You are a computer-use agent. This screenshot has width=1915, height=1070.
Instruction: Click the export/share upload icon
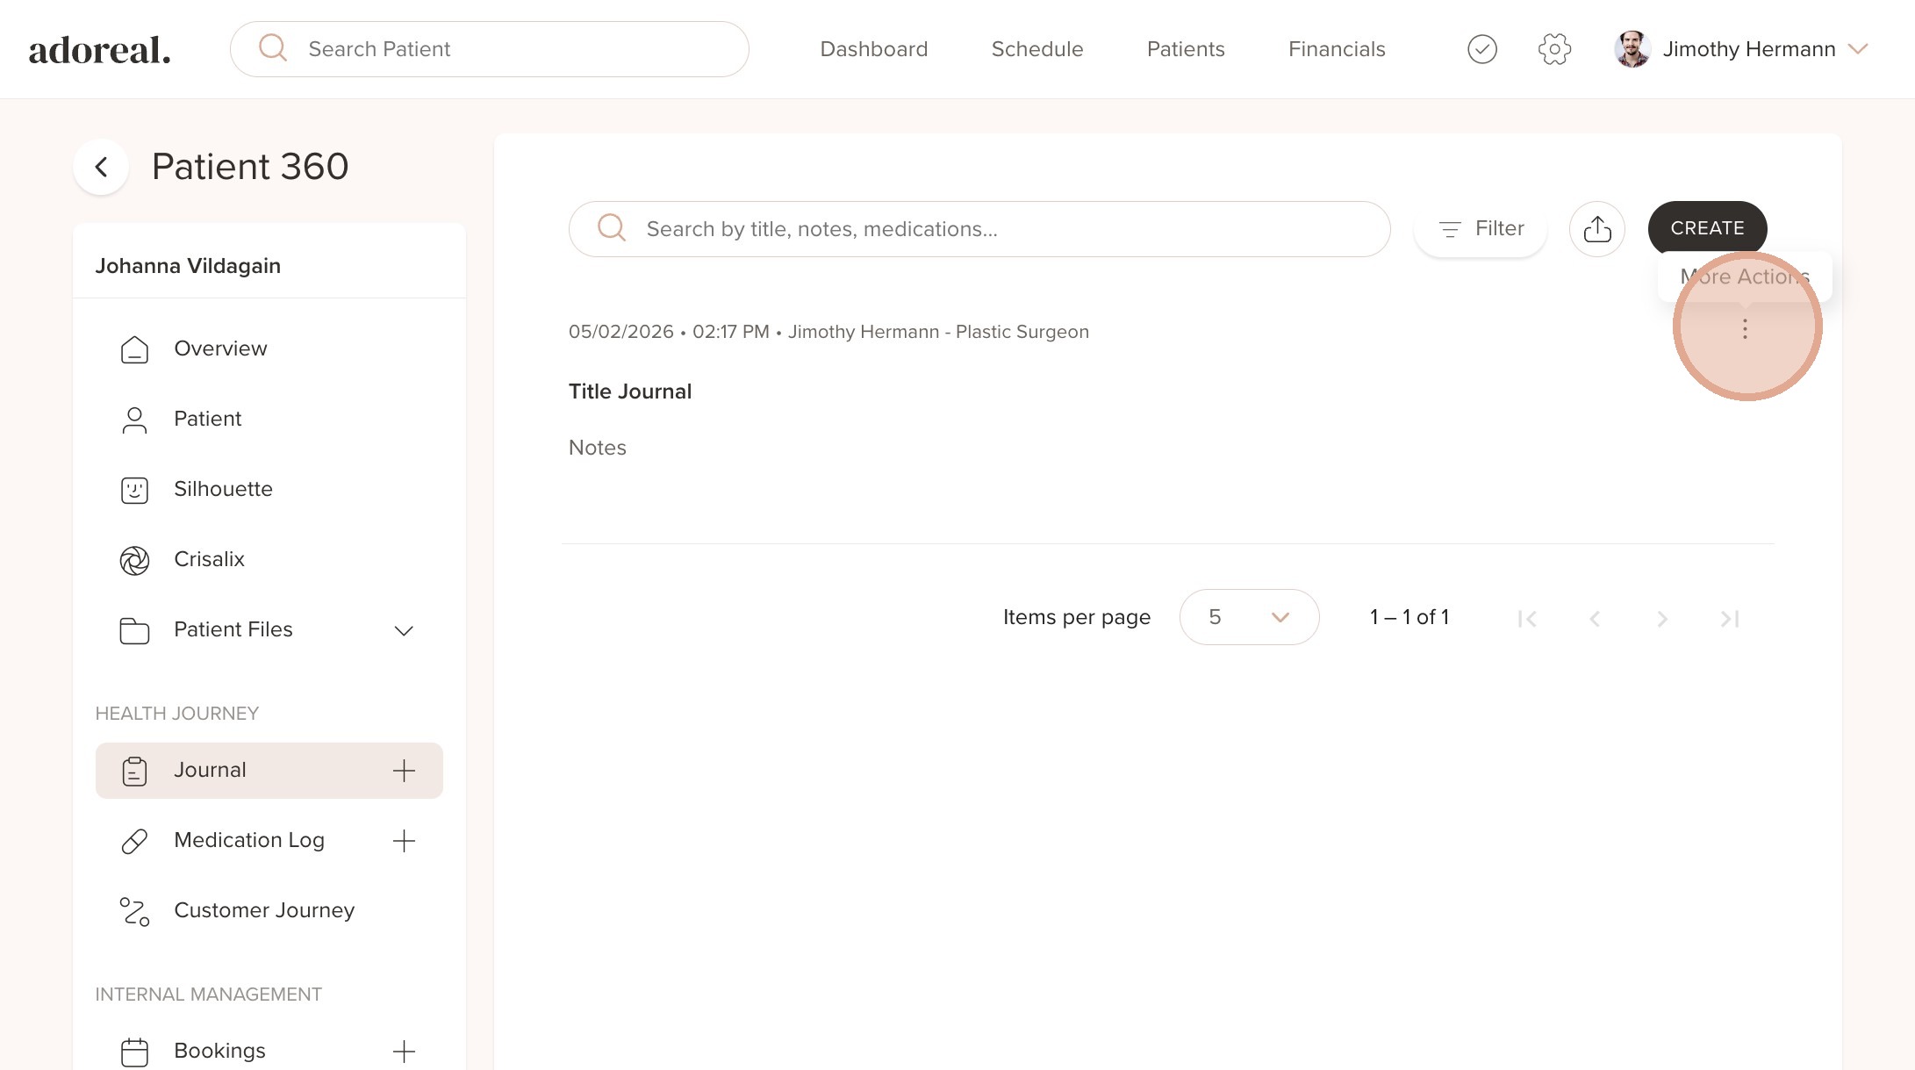point(1596,229)
